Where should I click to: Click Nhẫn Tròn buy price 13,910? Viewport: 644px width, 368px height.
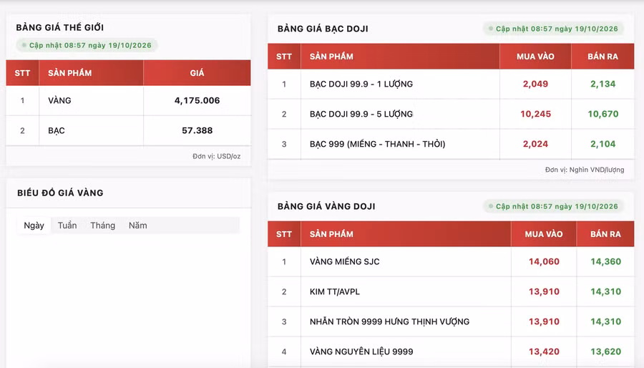pyautogui.click(x=544, y=321)
